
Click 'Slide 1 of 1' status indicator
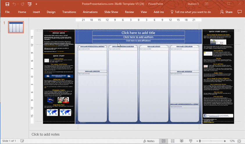click(9, 141)
